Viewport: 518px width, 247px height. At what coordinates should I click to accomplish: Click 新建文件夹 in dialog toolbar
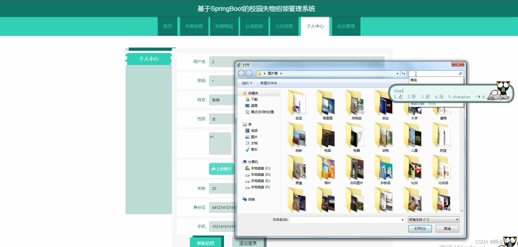click(x=269, y=83)
